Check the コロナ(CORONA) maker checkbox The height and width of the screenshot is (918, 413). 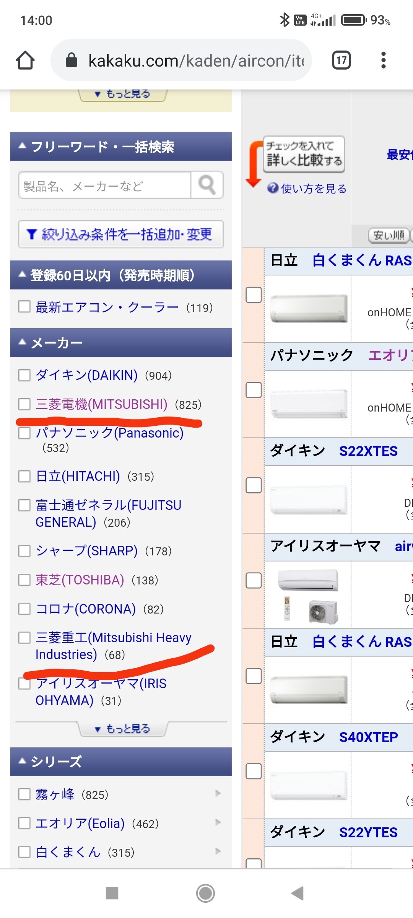24,609
